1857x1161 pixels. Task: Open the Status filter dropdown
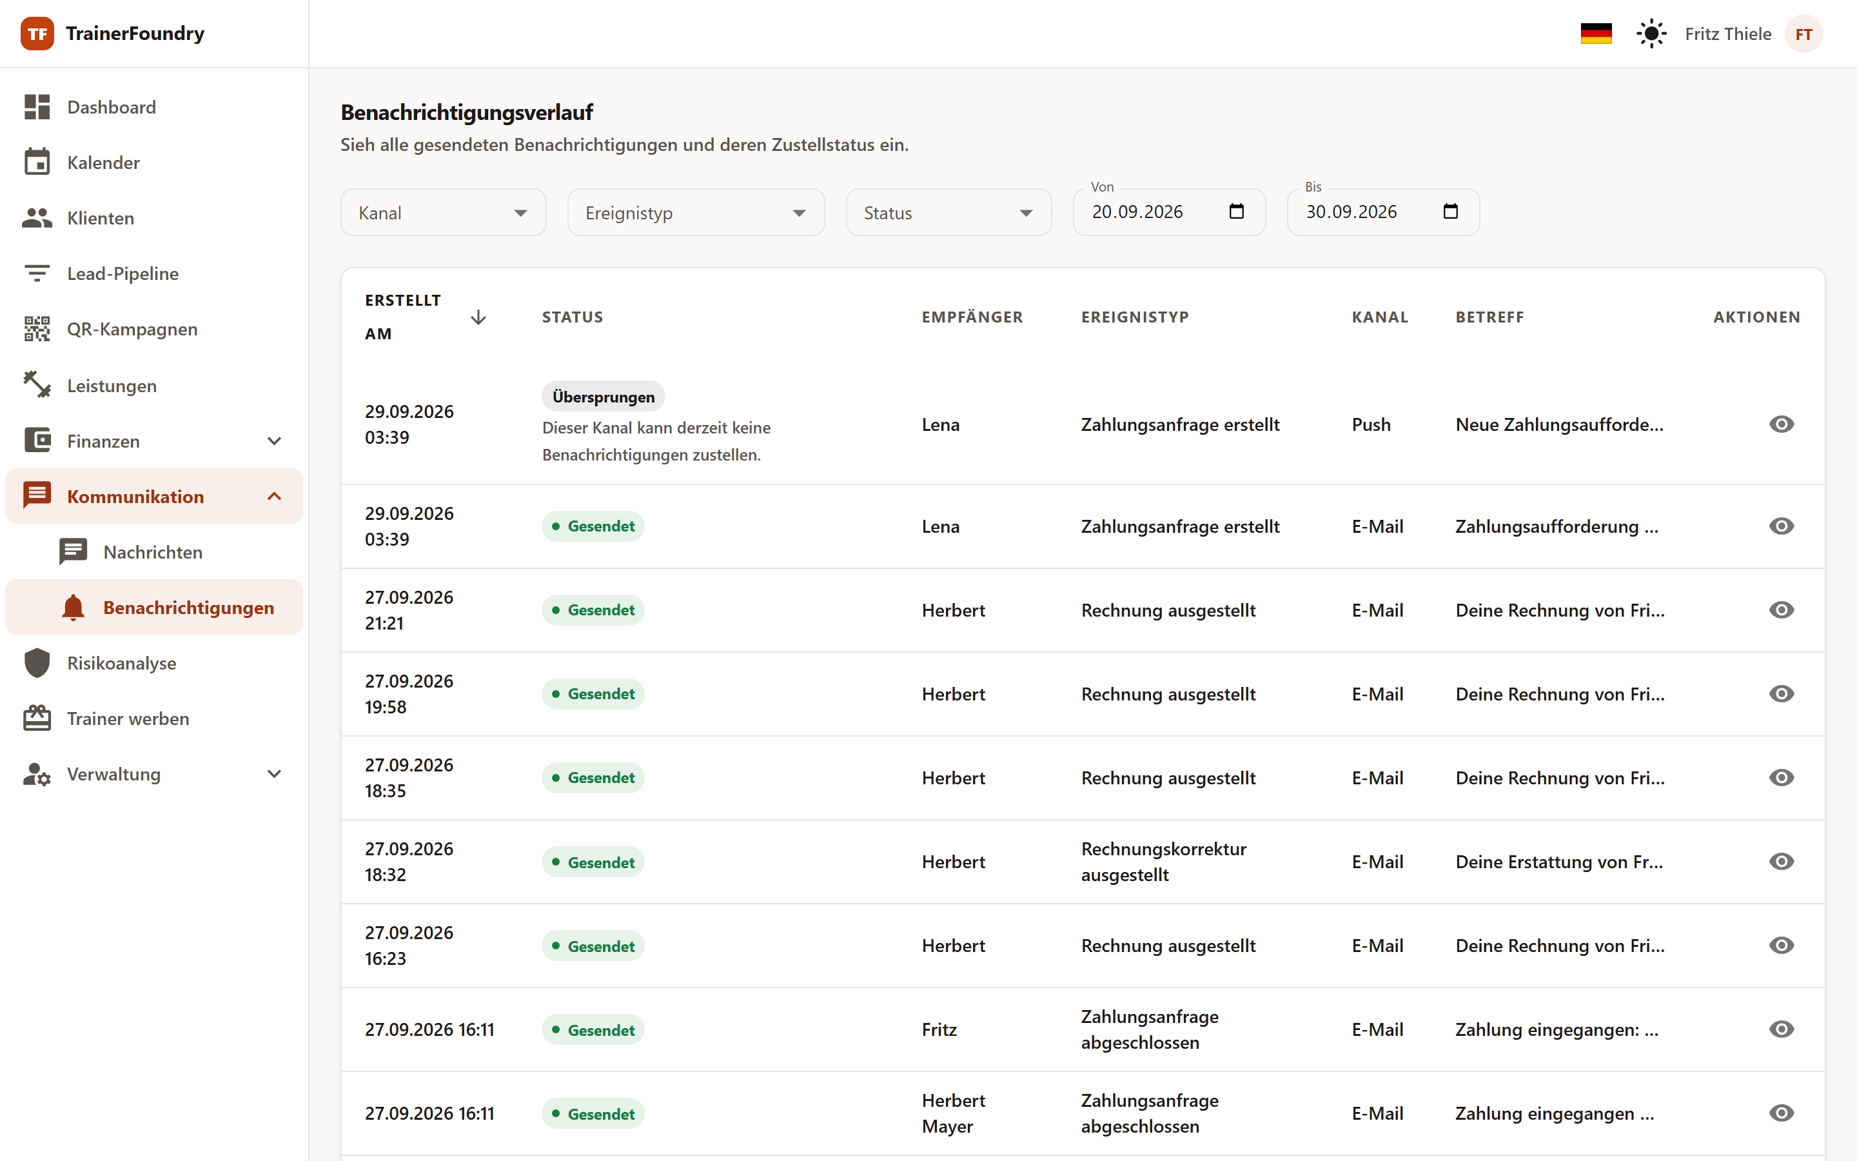coord(948,213)
